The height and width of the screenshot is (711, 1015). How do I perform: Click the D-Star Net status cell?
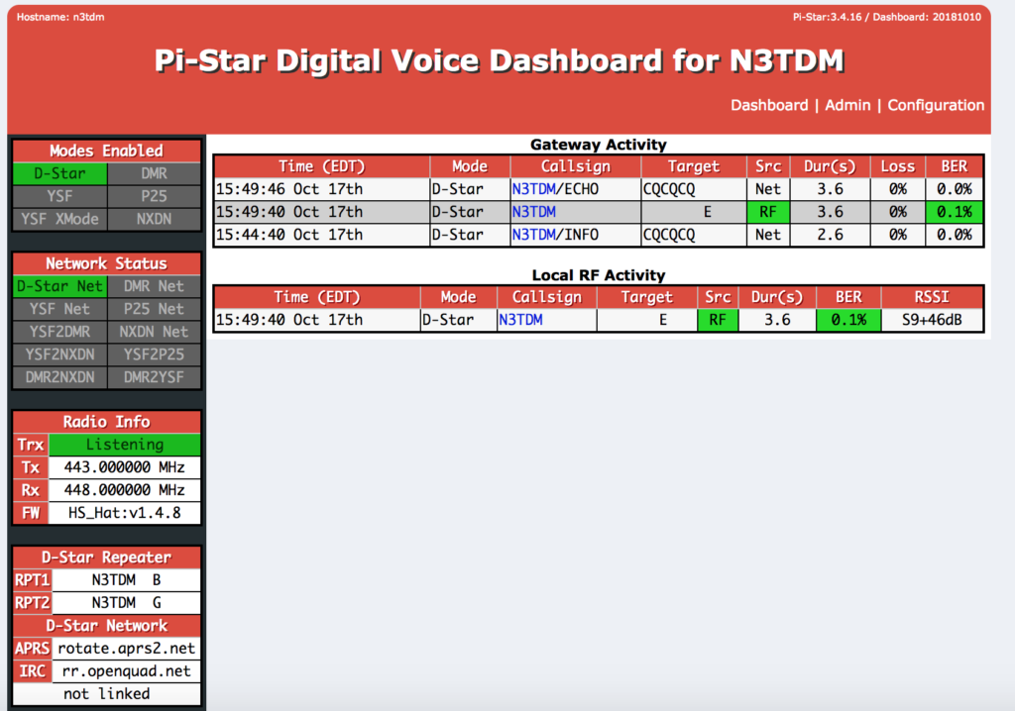59,286
